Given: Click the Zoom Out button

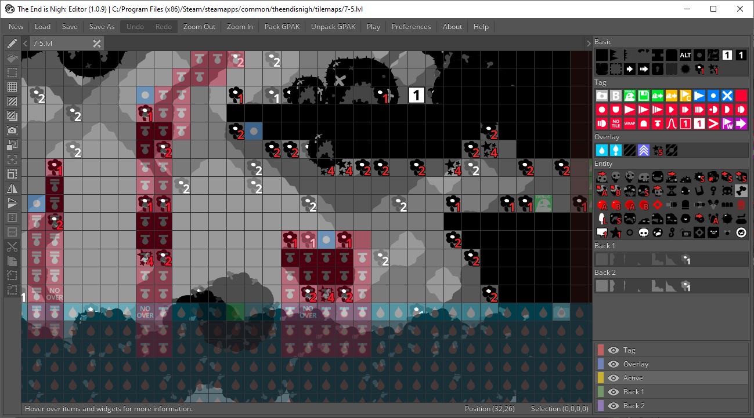Looking at the screenshot, I should [x=199, y=27].
